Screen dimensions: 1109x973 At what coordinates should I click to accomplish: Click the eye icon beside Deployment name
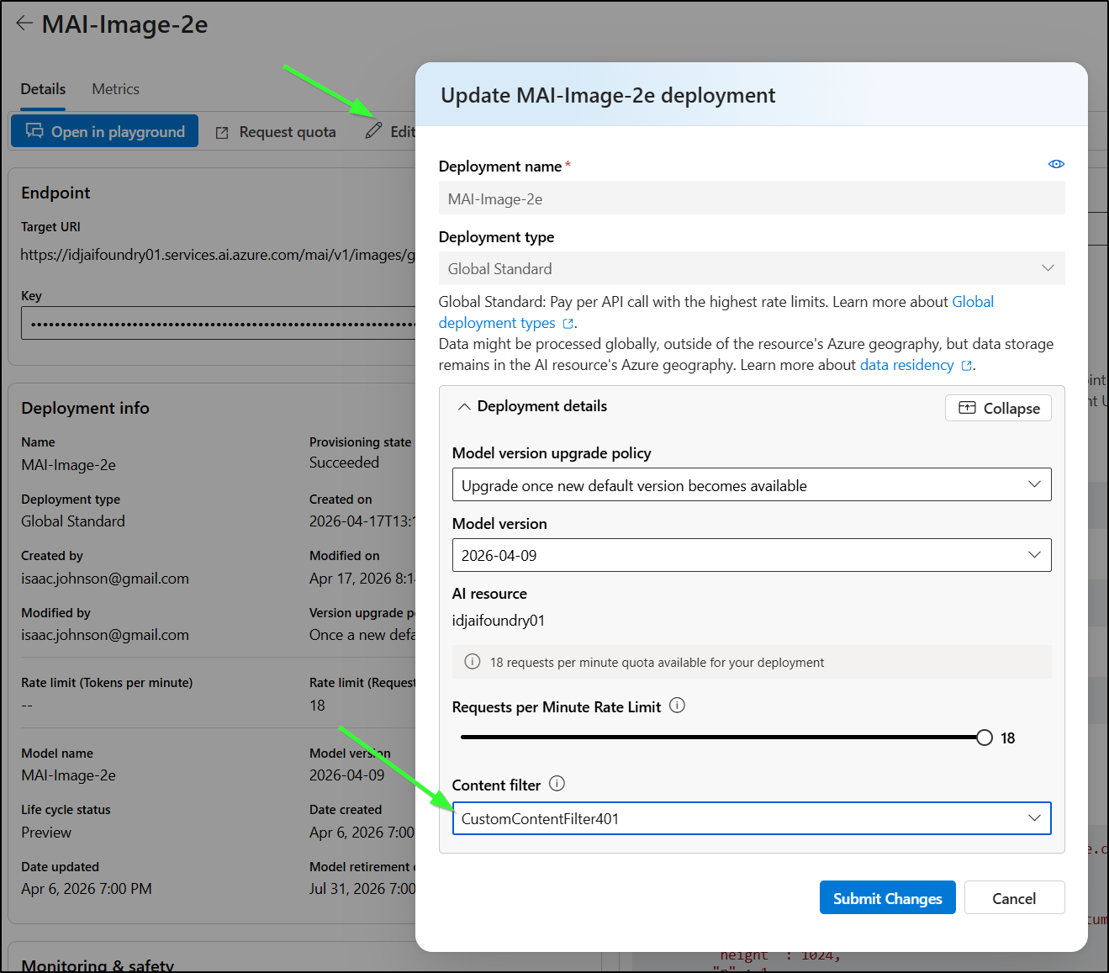click(1056, 164)
